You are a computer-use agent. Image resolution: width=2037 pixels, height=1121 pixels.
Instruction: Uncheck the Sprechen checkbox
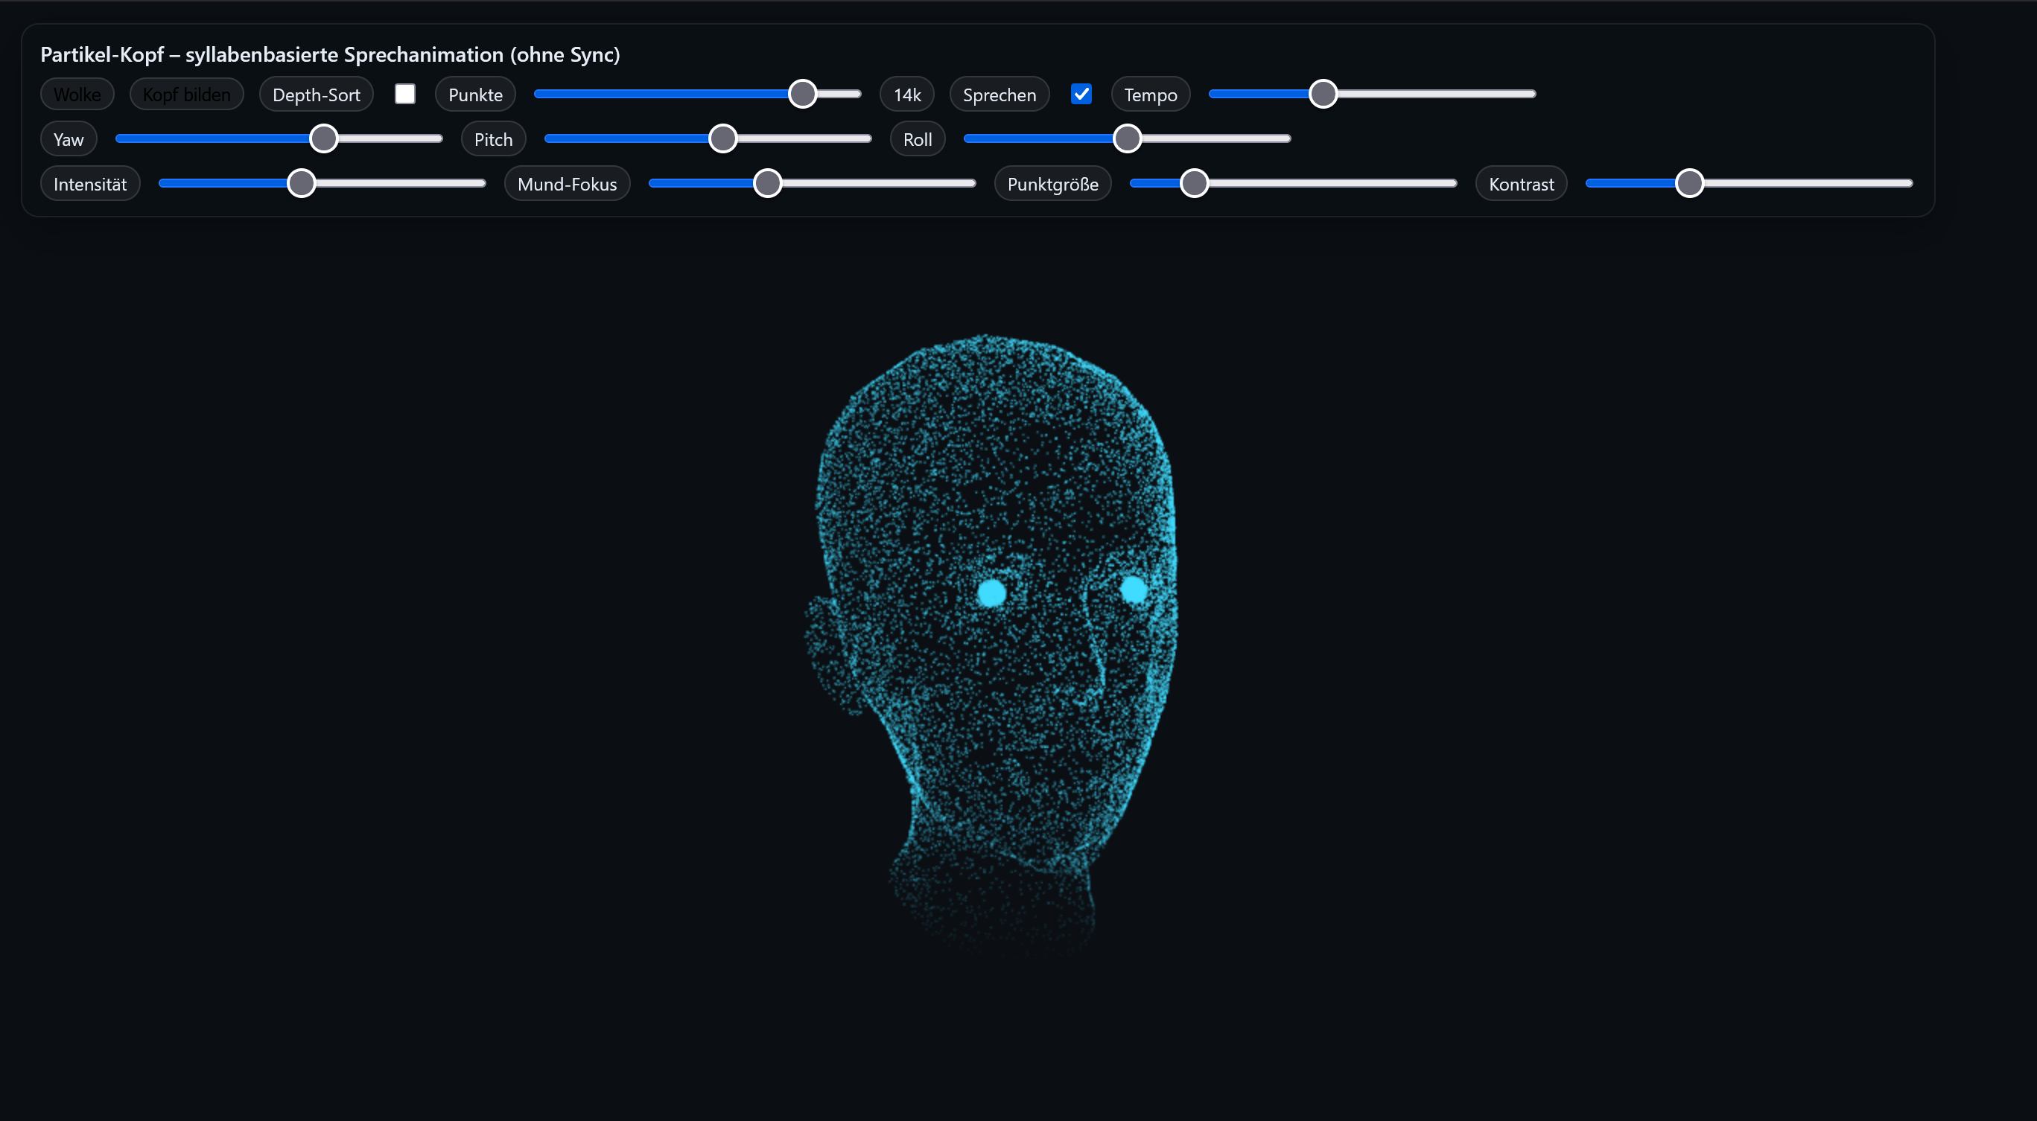1080,94
